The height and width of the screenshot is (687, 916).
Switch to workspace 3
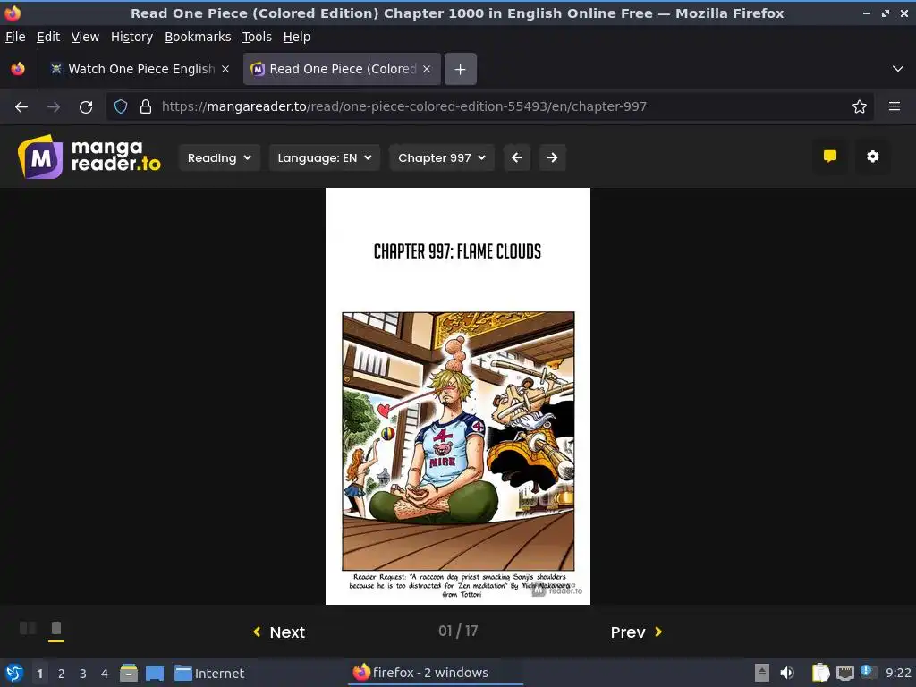[x=83, y=674]
